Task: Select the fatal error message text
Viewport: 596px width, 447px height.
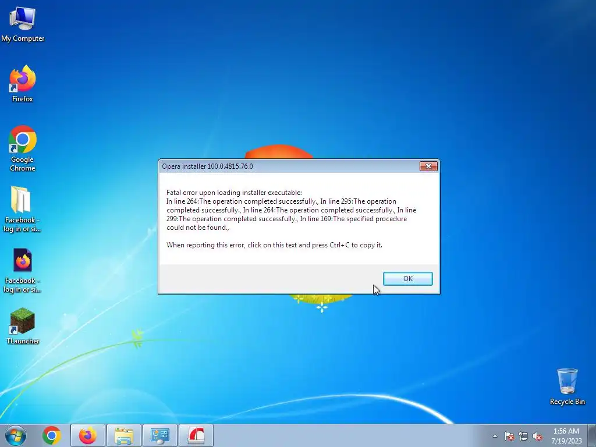Action: pos(291,210)
